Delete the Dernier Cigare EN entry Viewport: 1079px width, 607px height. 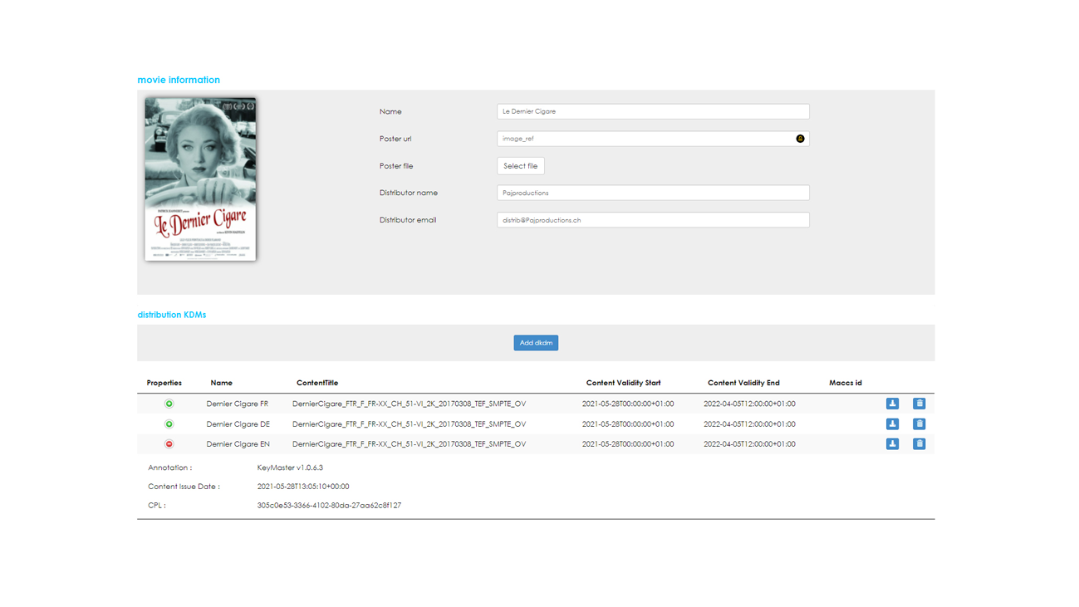pos(919,443)
